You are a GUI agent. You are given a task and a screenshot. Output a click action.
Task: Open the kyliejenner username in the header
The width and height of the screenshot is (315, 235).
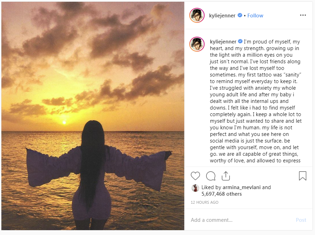[223, 15]
